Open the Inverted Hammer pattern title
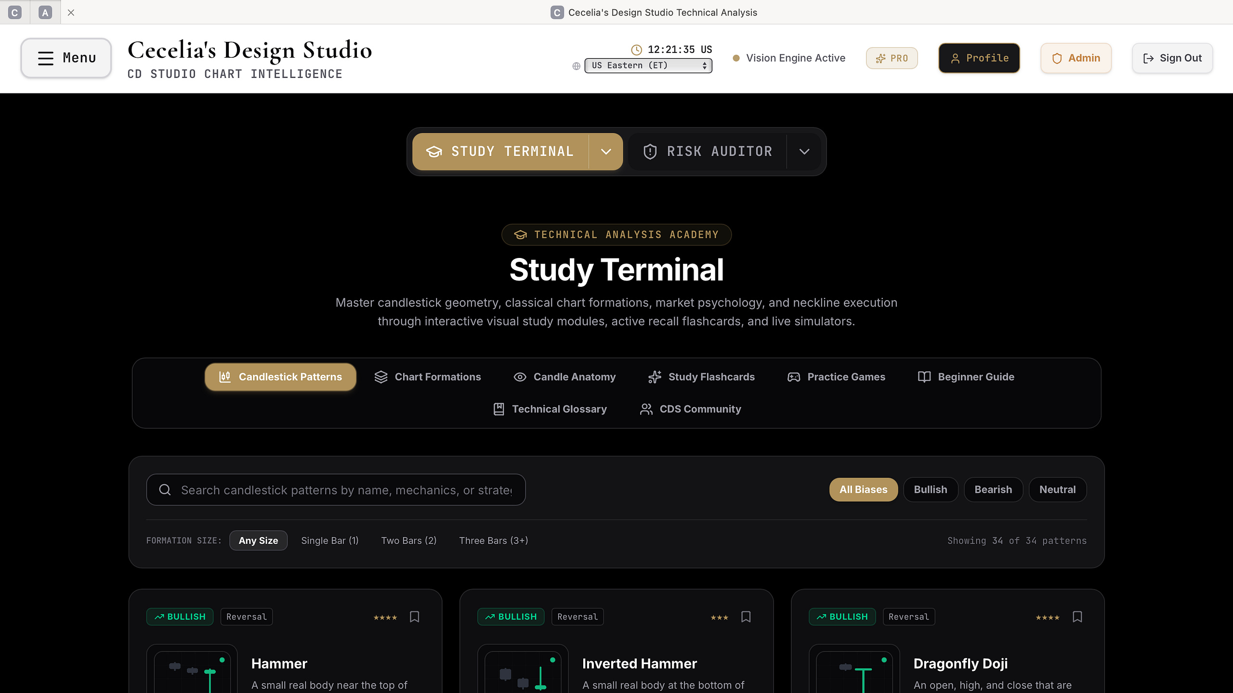 (639, 664)
